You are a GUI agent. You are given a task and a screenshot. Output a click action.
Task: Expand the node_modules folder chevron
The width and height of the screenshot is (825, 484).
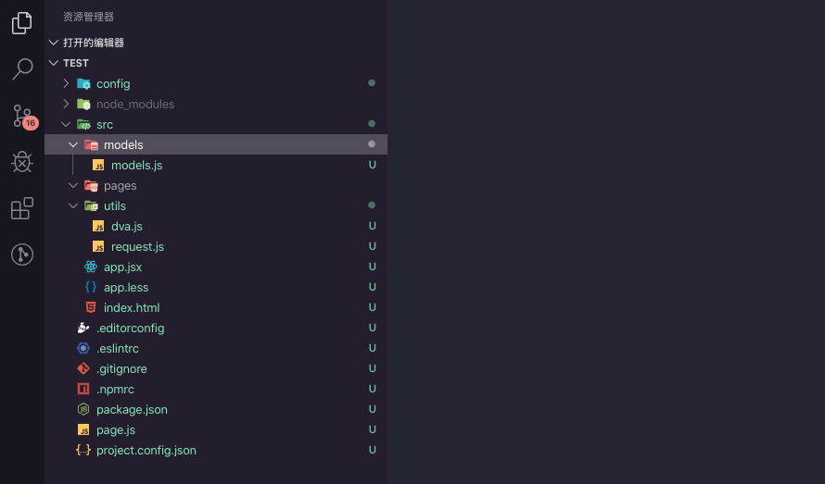(66, 104)
